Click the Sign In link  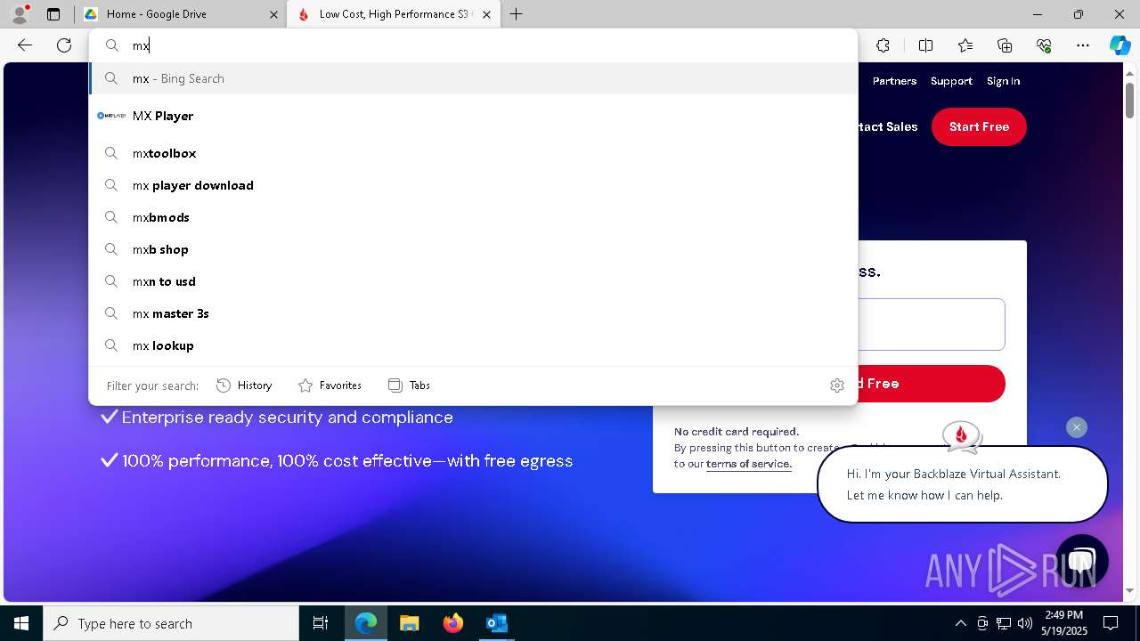pos(1003,81)
